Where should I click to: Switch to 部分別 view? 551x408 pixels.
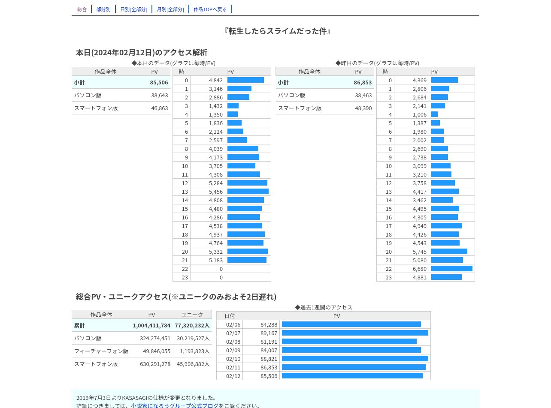[x=103, y=9]
